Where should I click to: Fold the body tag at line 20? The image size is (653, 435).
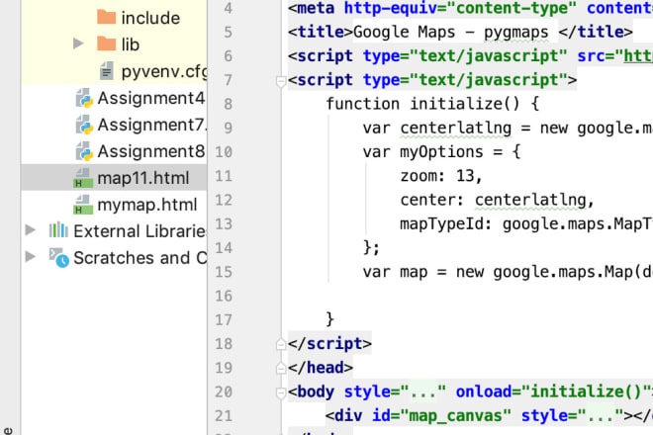(279, 391)
